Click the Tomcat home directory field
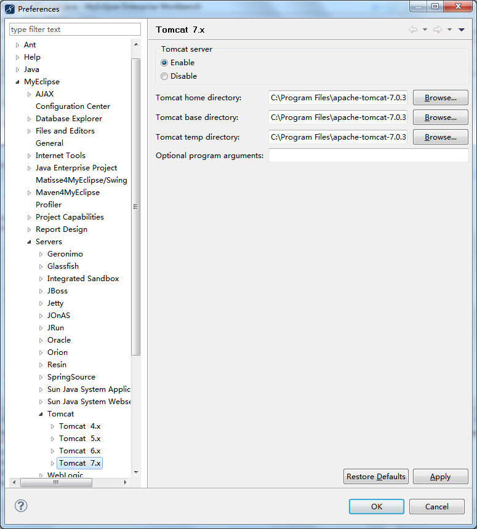This screenshot has width=477, height=529. (338, 98)
